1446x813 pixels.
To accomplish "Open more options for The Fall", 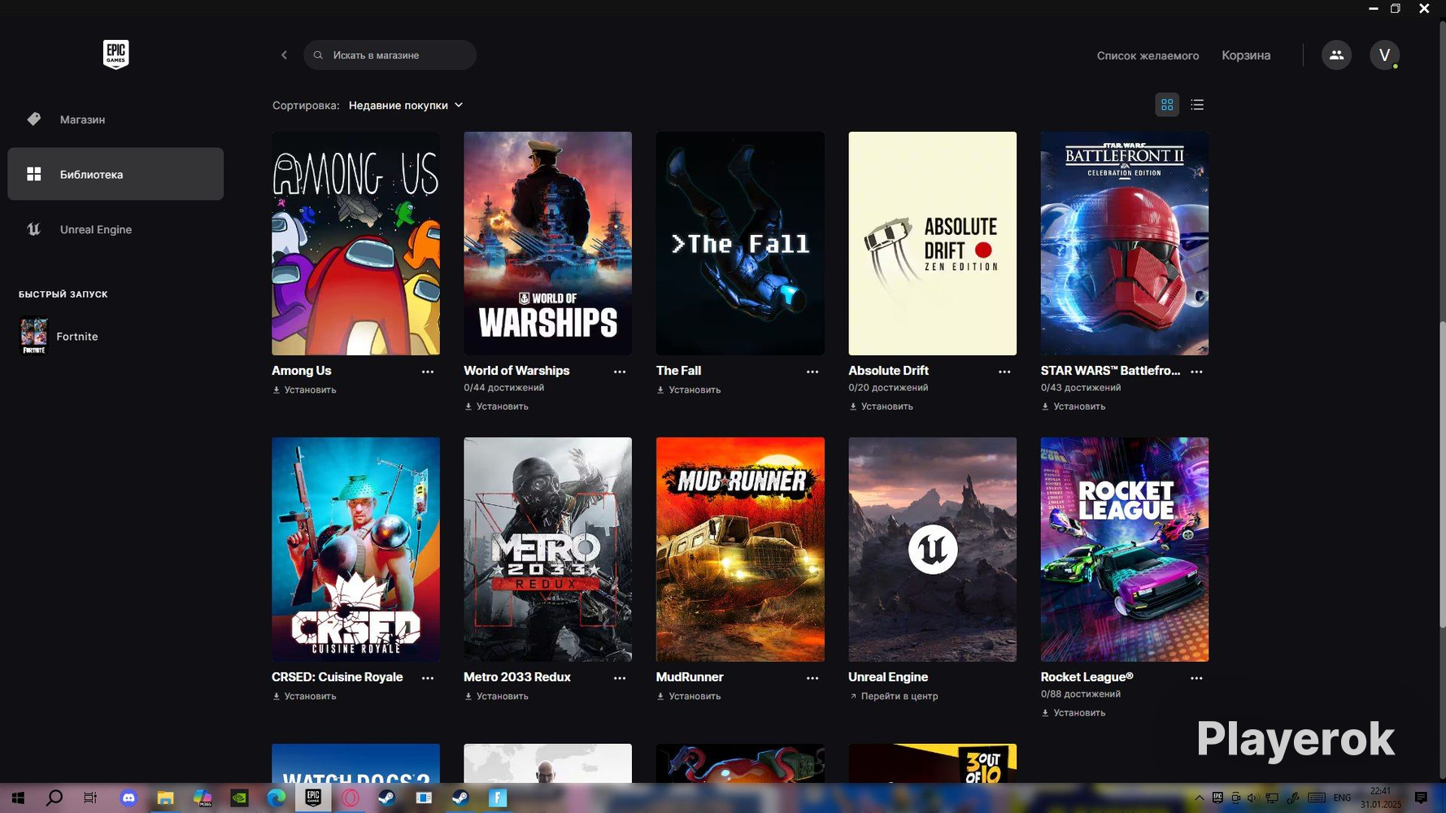I will [x=812, y=372].
